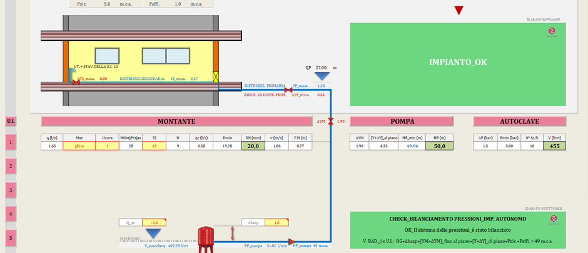Viewport: 588px width, 253px height.
Task: Click the yellow X box on building wall
Action: coord(216,76)
